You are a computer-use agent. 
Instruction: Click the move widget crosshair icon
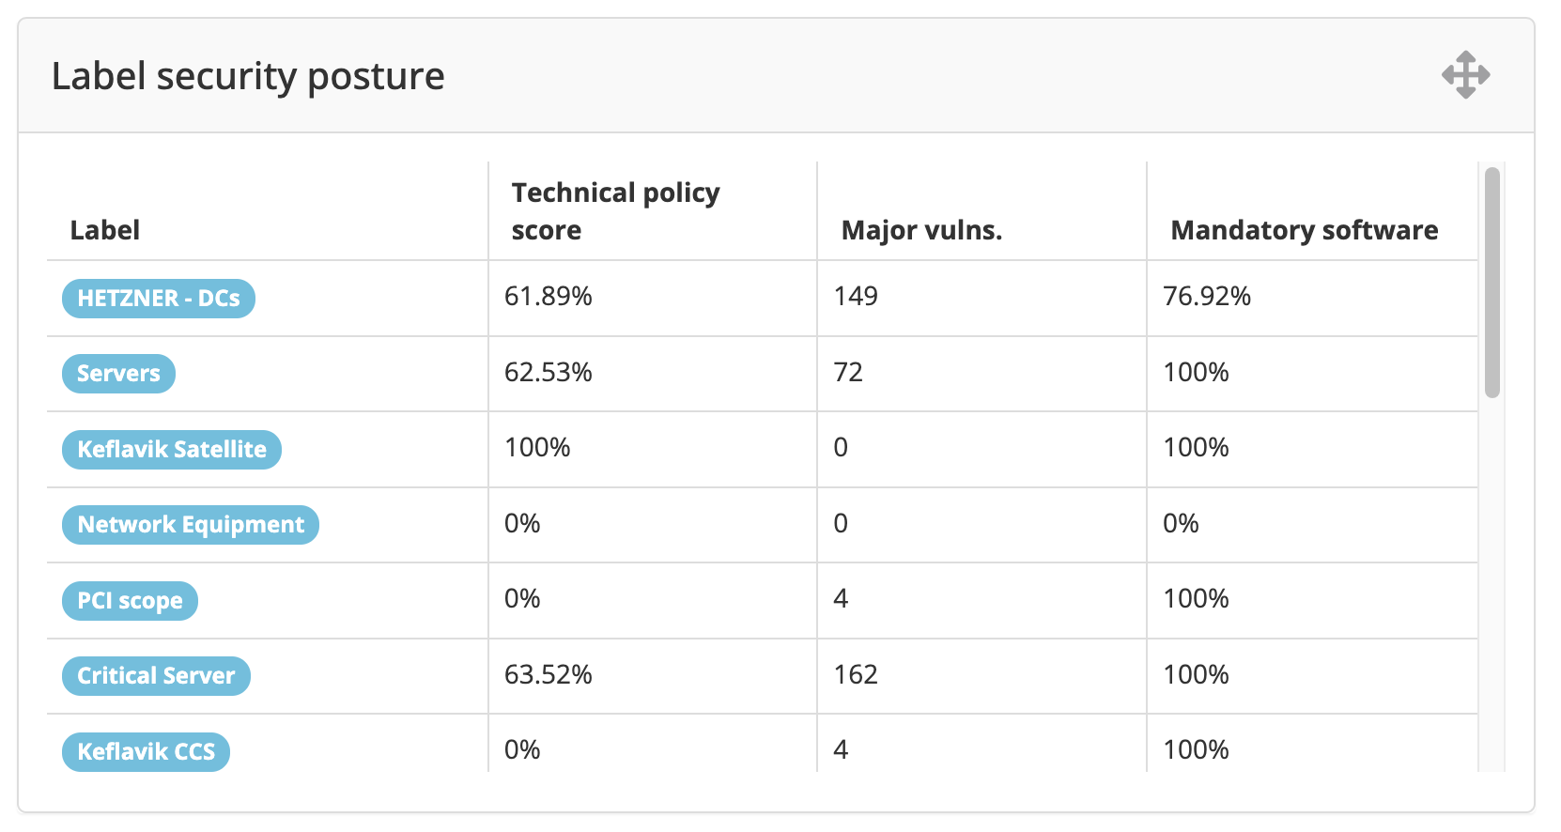(1465, 75)
